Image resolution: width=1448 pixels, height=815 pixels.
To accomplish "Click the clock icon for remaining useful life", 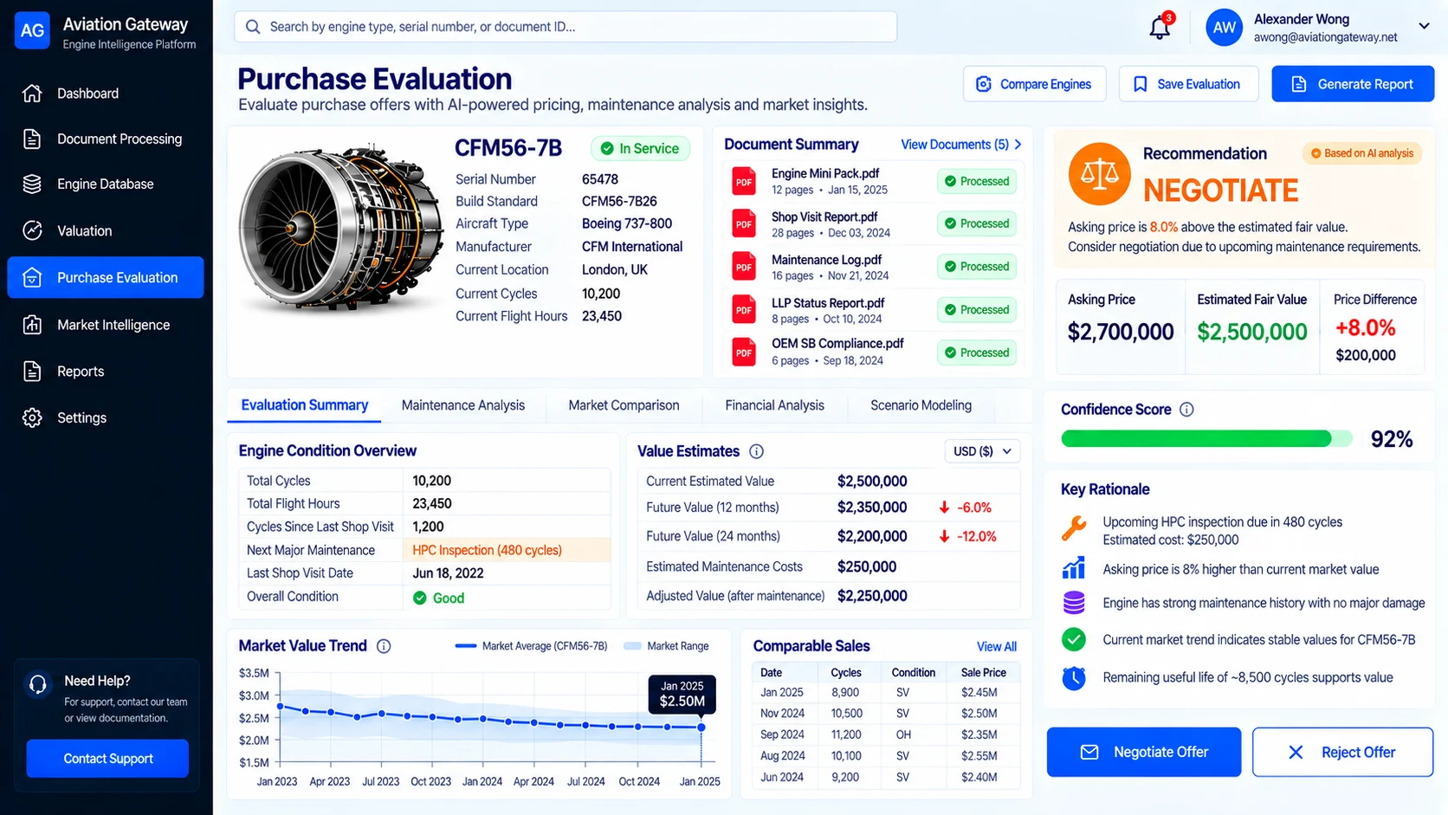I will click(1074, 678).
